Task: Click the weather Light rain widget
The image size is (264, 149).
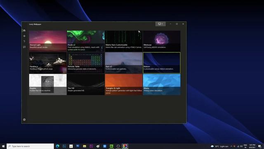Action: 220,146
